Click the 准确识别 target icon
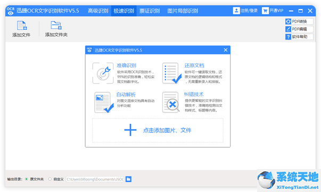This screenshot has height=192, width=321. click(103, 73)
